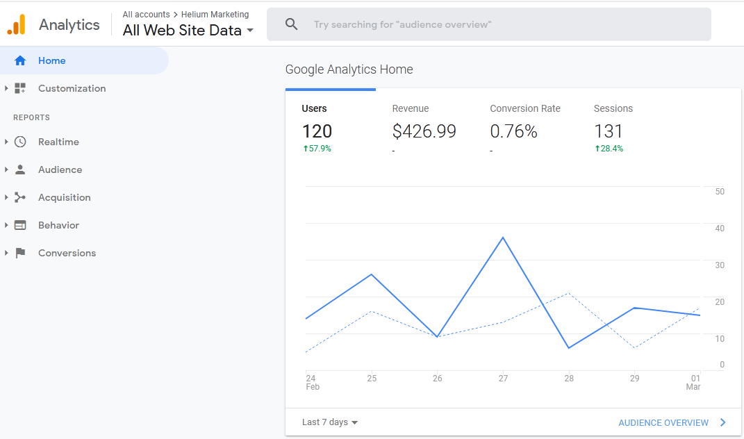744x439 pixels.
Task: Click the Users value 120
Action: point(317,131)
